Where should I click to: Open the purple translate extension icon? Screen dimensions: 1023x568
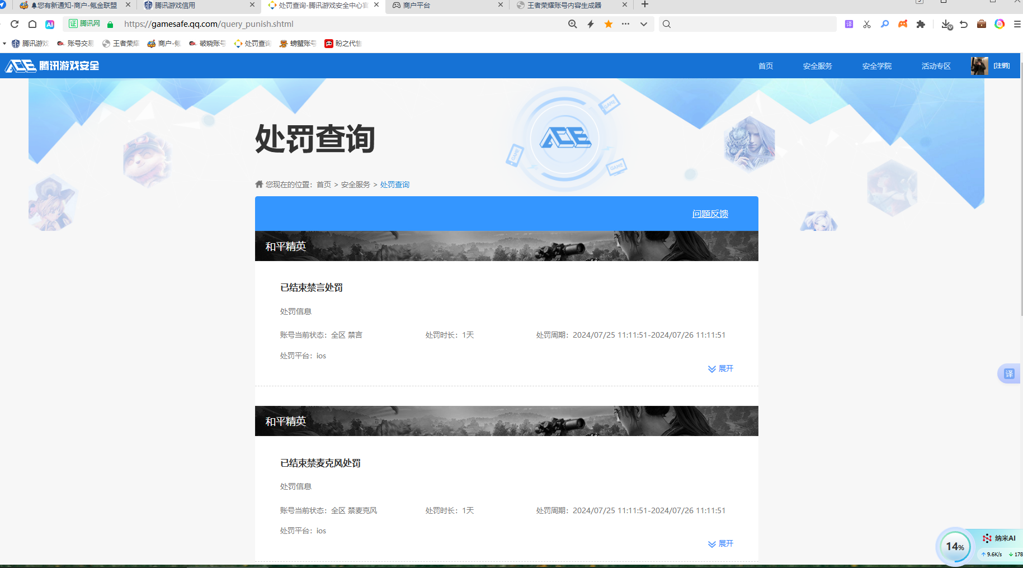pos(849,24)
